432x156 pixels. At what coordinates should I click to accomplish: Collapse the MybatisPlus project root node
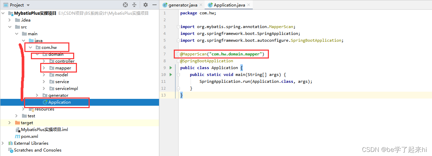[3, 13]
